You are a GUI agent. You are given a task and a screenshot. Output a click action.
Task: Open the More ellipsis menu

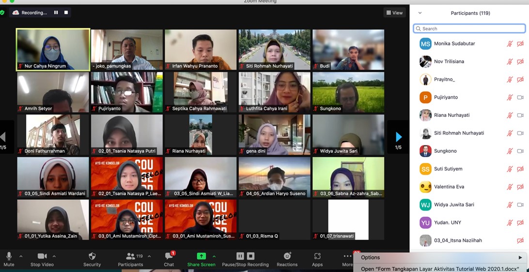point(347,259)
